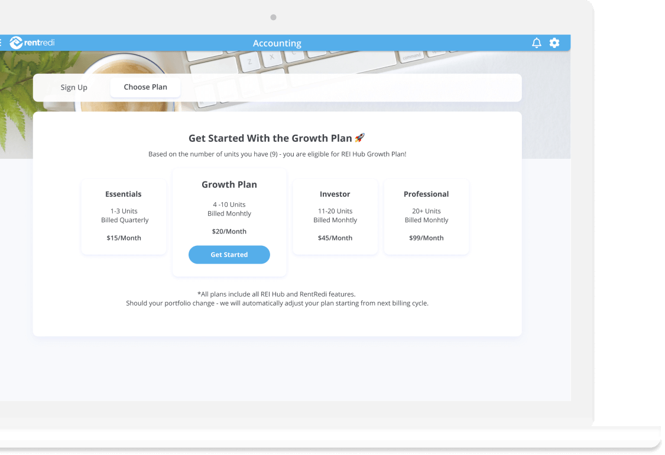Image resolution: width=665 pixels, height=455 pixels.
Task: Click the Get Started button
Action: [x=229, y=255]
